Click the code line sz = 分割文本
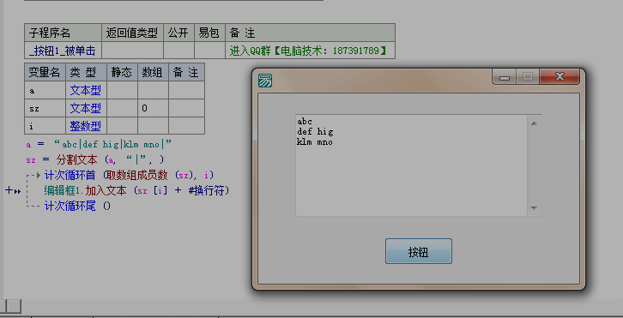 [x=95, y=159]
